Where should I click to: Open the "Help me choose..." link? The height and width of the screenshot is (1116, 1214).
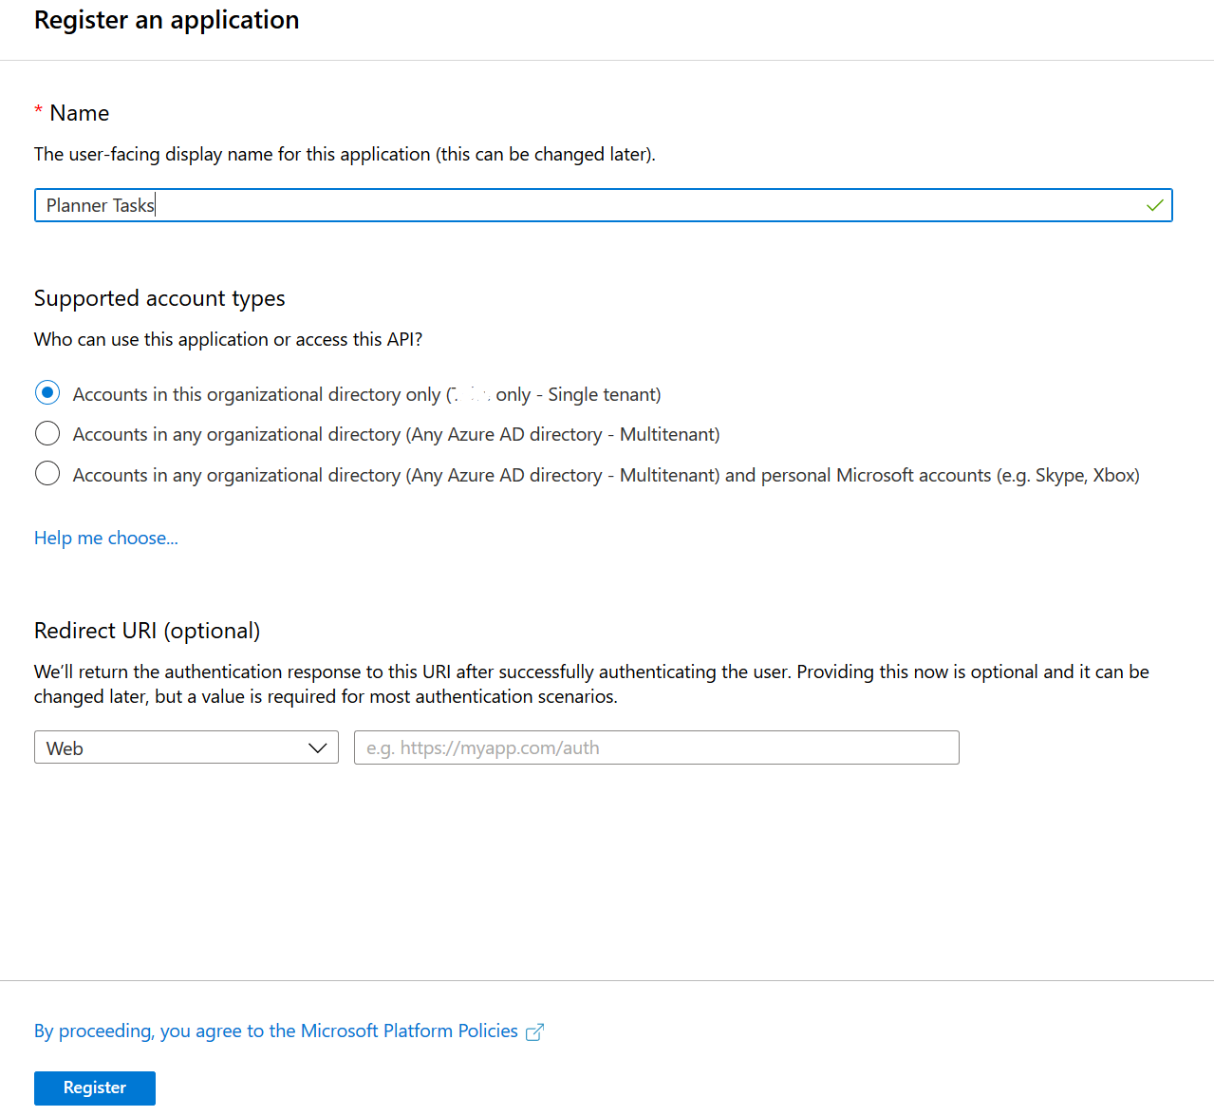click(x=106, y=539)
